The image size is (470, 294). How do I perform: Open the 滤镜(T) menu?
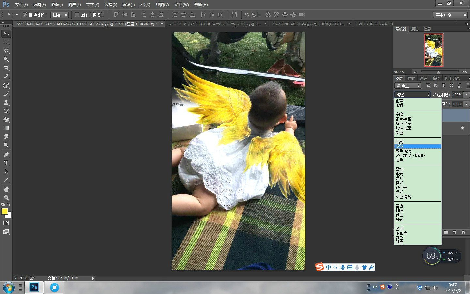128,5
